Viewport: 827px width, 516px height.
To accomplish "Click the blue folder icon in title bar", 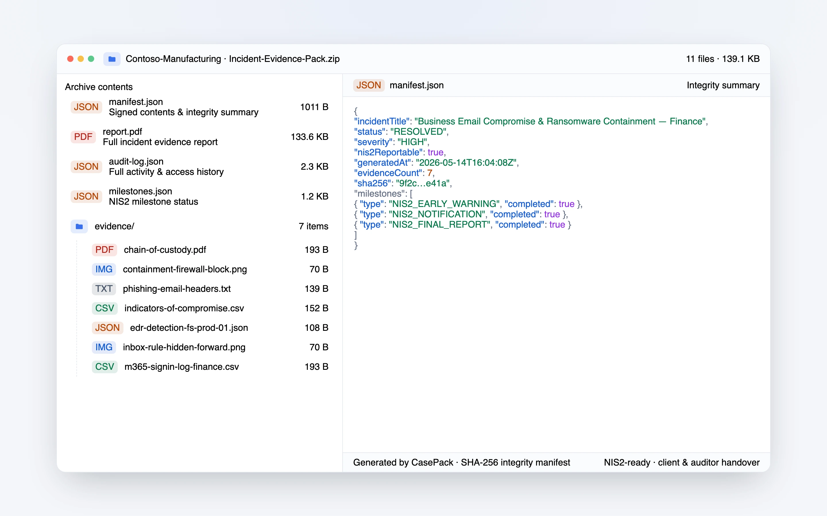I will pos(112,59).
